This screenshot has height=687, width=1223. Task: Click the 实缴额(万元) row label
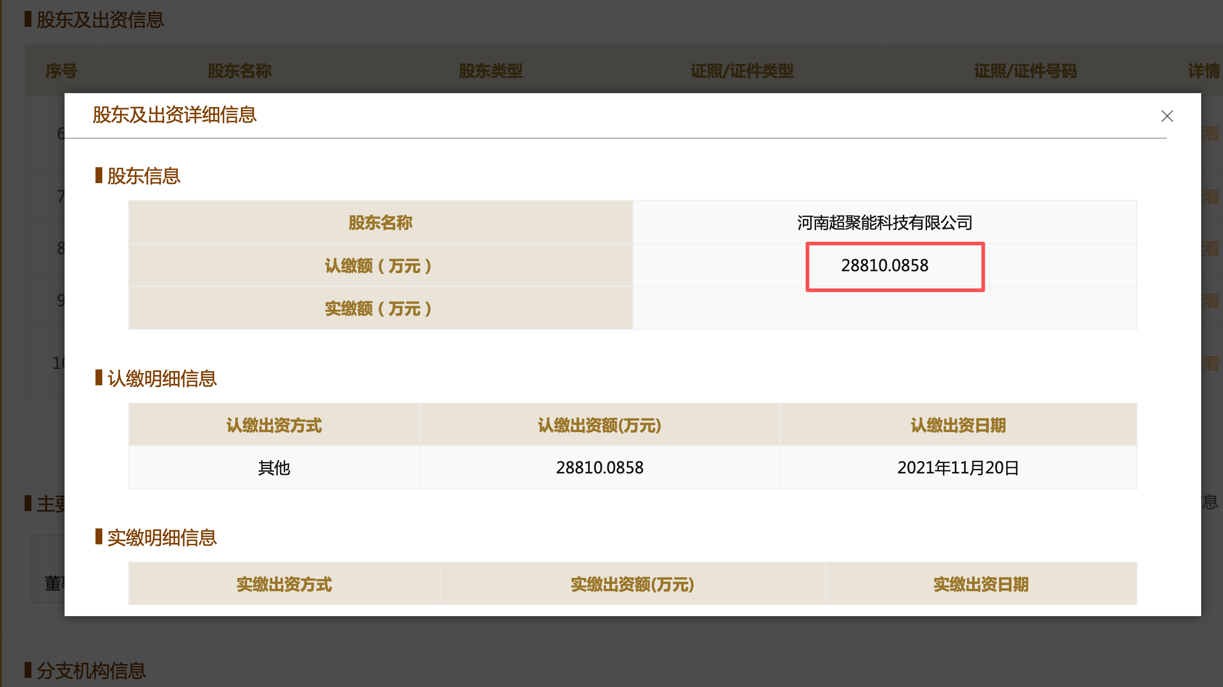(378, 309)
